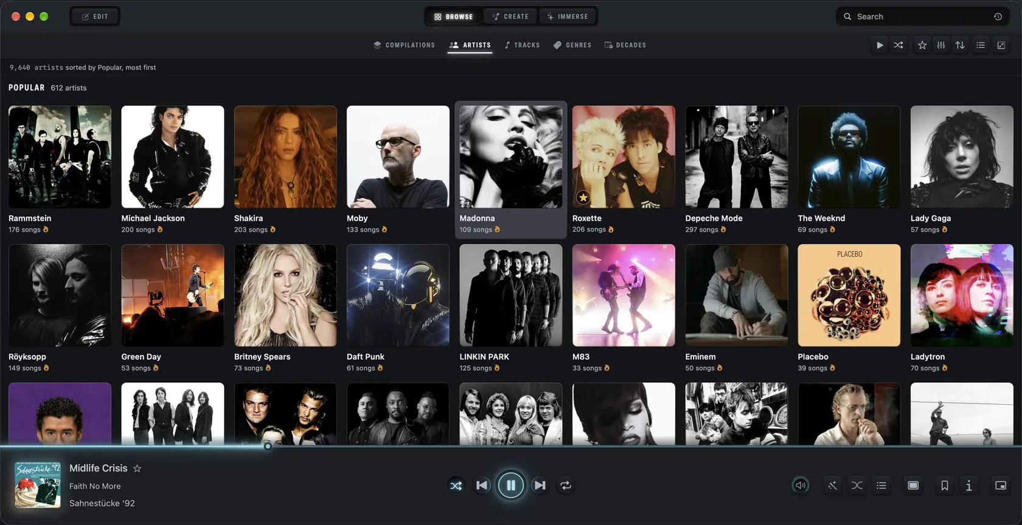This screenshot has height=525, width=1022.
Task: Click the screen-shaped display icon in player bar
Action: pyautogui.click(x=913, y=486)
